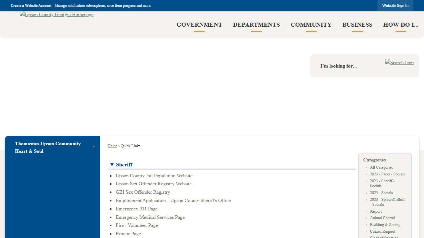The height and width of the screenshot is (238, 424).
Task: Open the Departments menu
Action: [256, 25]
